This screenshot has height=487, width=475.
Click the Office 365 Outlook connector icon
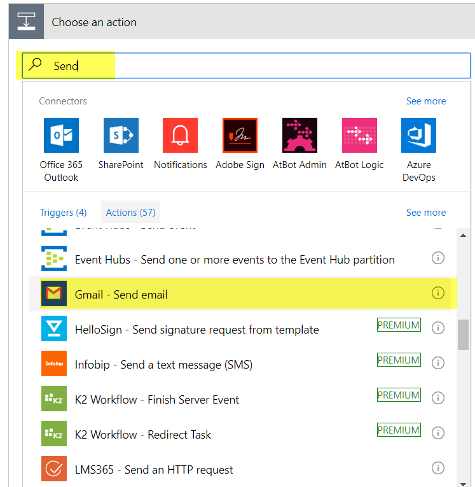pyautogui.click(x=61, y=135)
